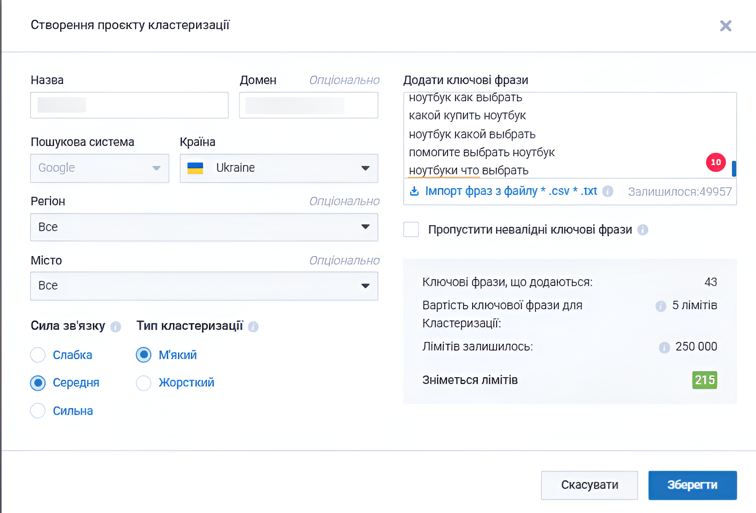756x513 pixels.
Task: Click the 43 added phrases value
Action: (x=710, y=282)
